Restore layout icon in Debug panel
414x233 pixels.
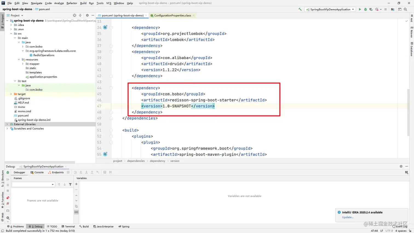click(x=406, y=172)
